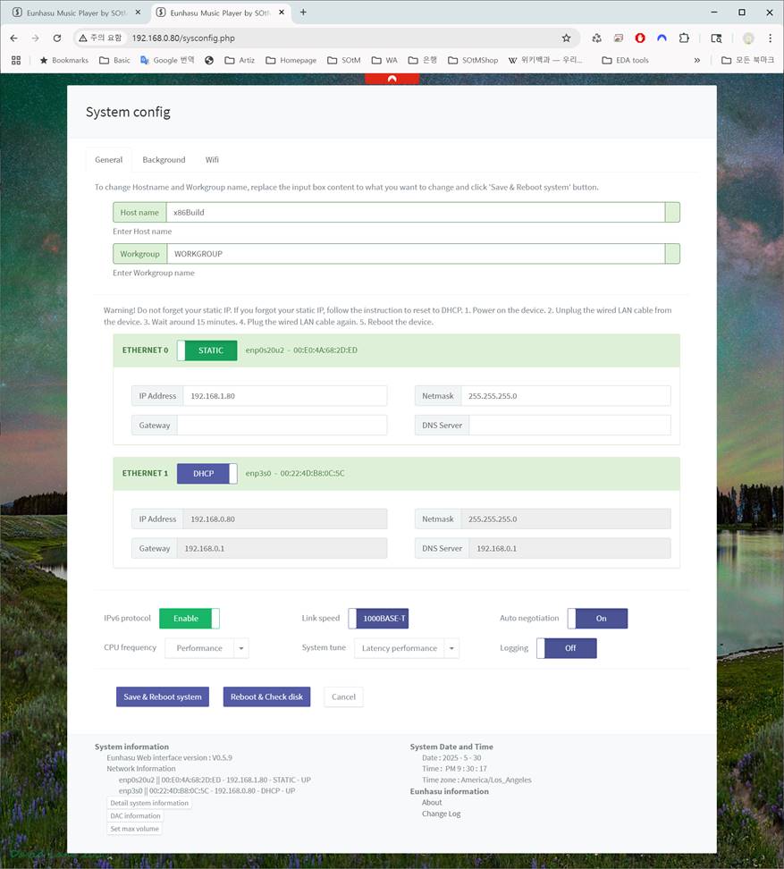Bookmark this page with the star icon

tap(566, 38)
